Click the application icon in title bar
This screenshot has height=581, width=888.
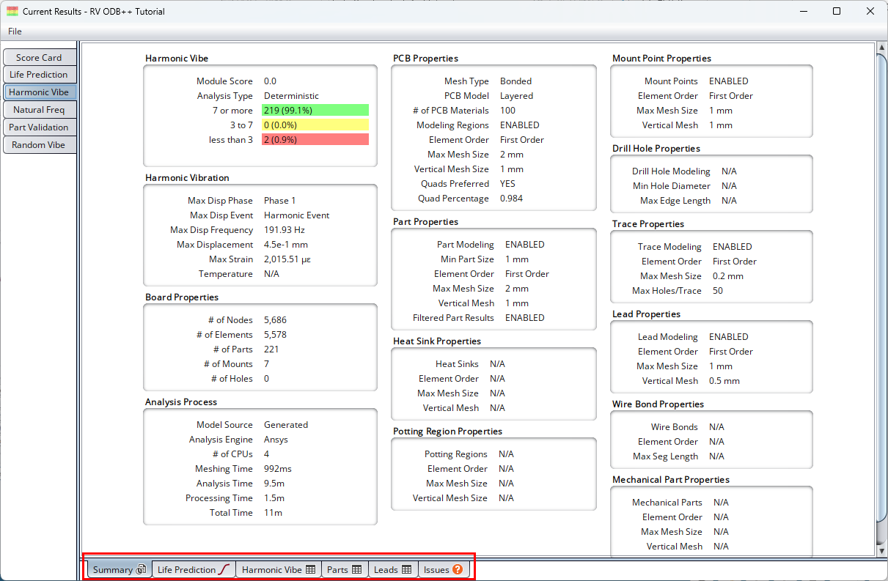(x=12, y=12)
